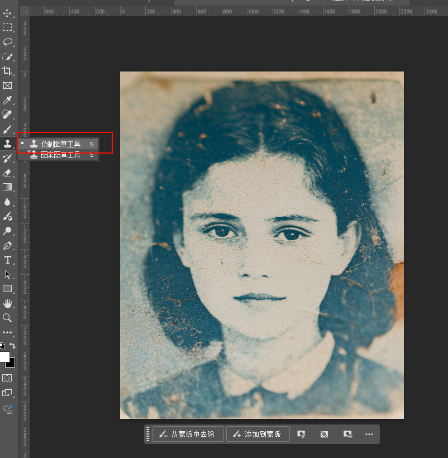Click the 添加到蒙版 button
This screenshot has height=458, width=448.
coord(258,434)
